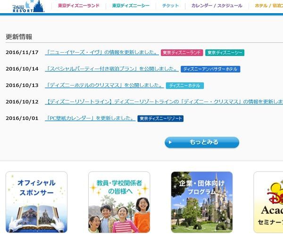Click the teal 東京ディズニーシー tag

[x=225, y=53]
